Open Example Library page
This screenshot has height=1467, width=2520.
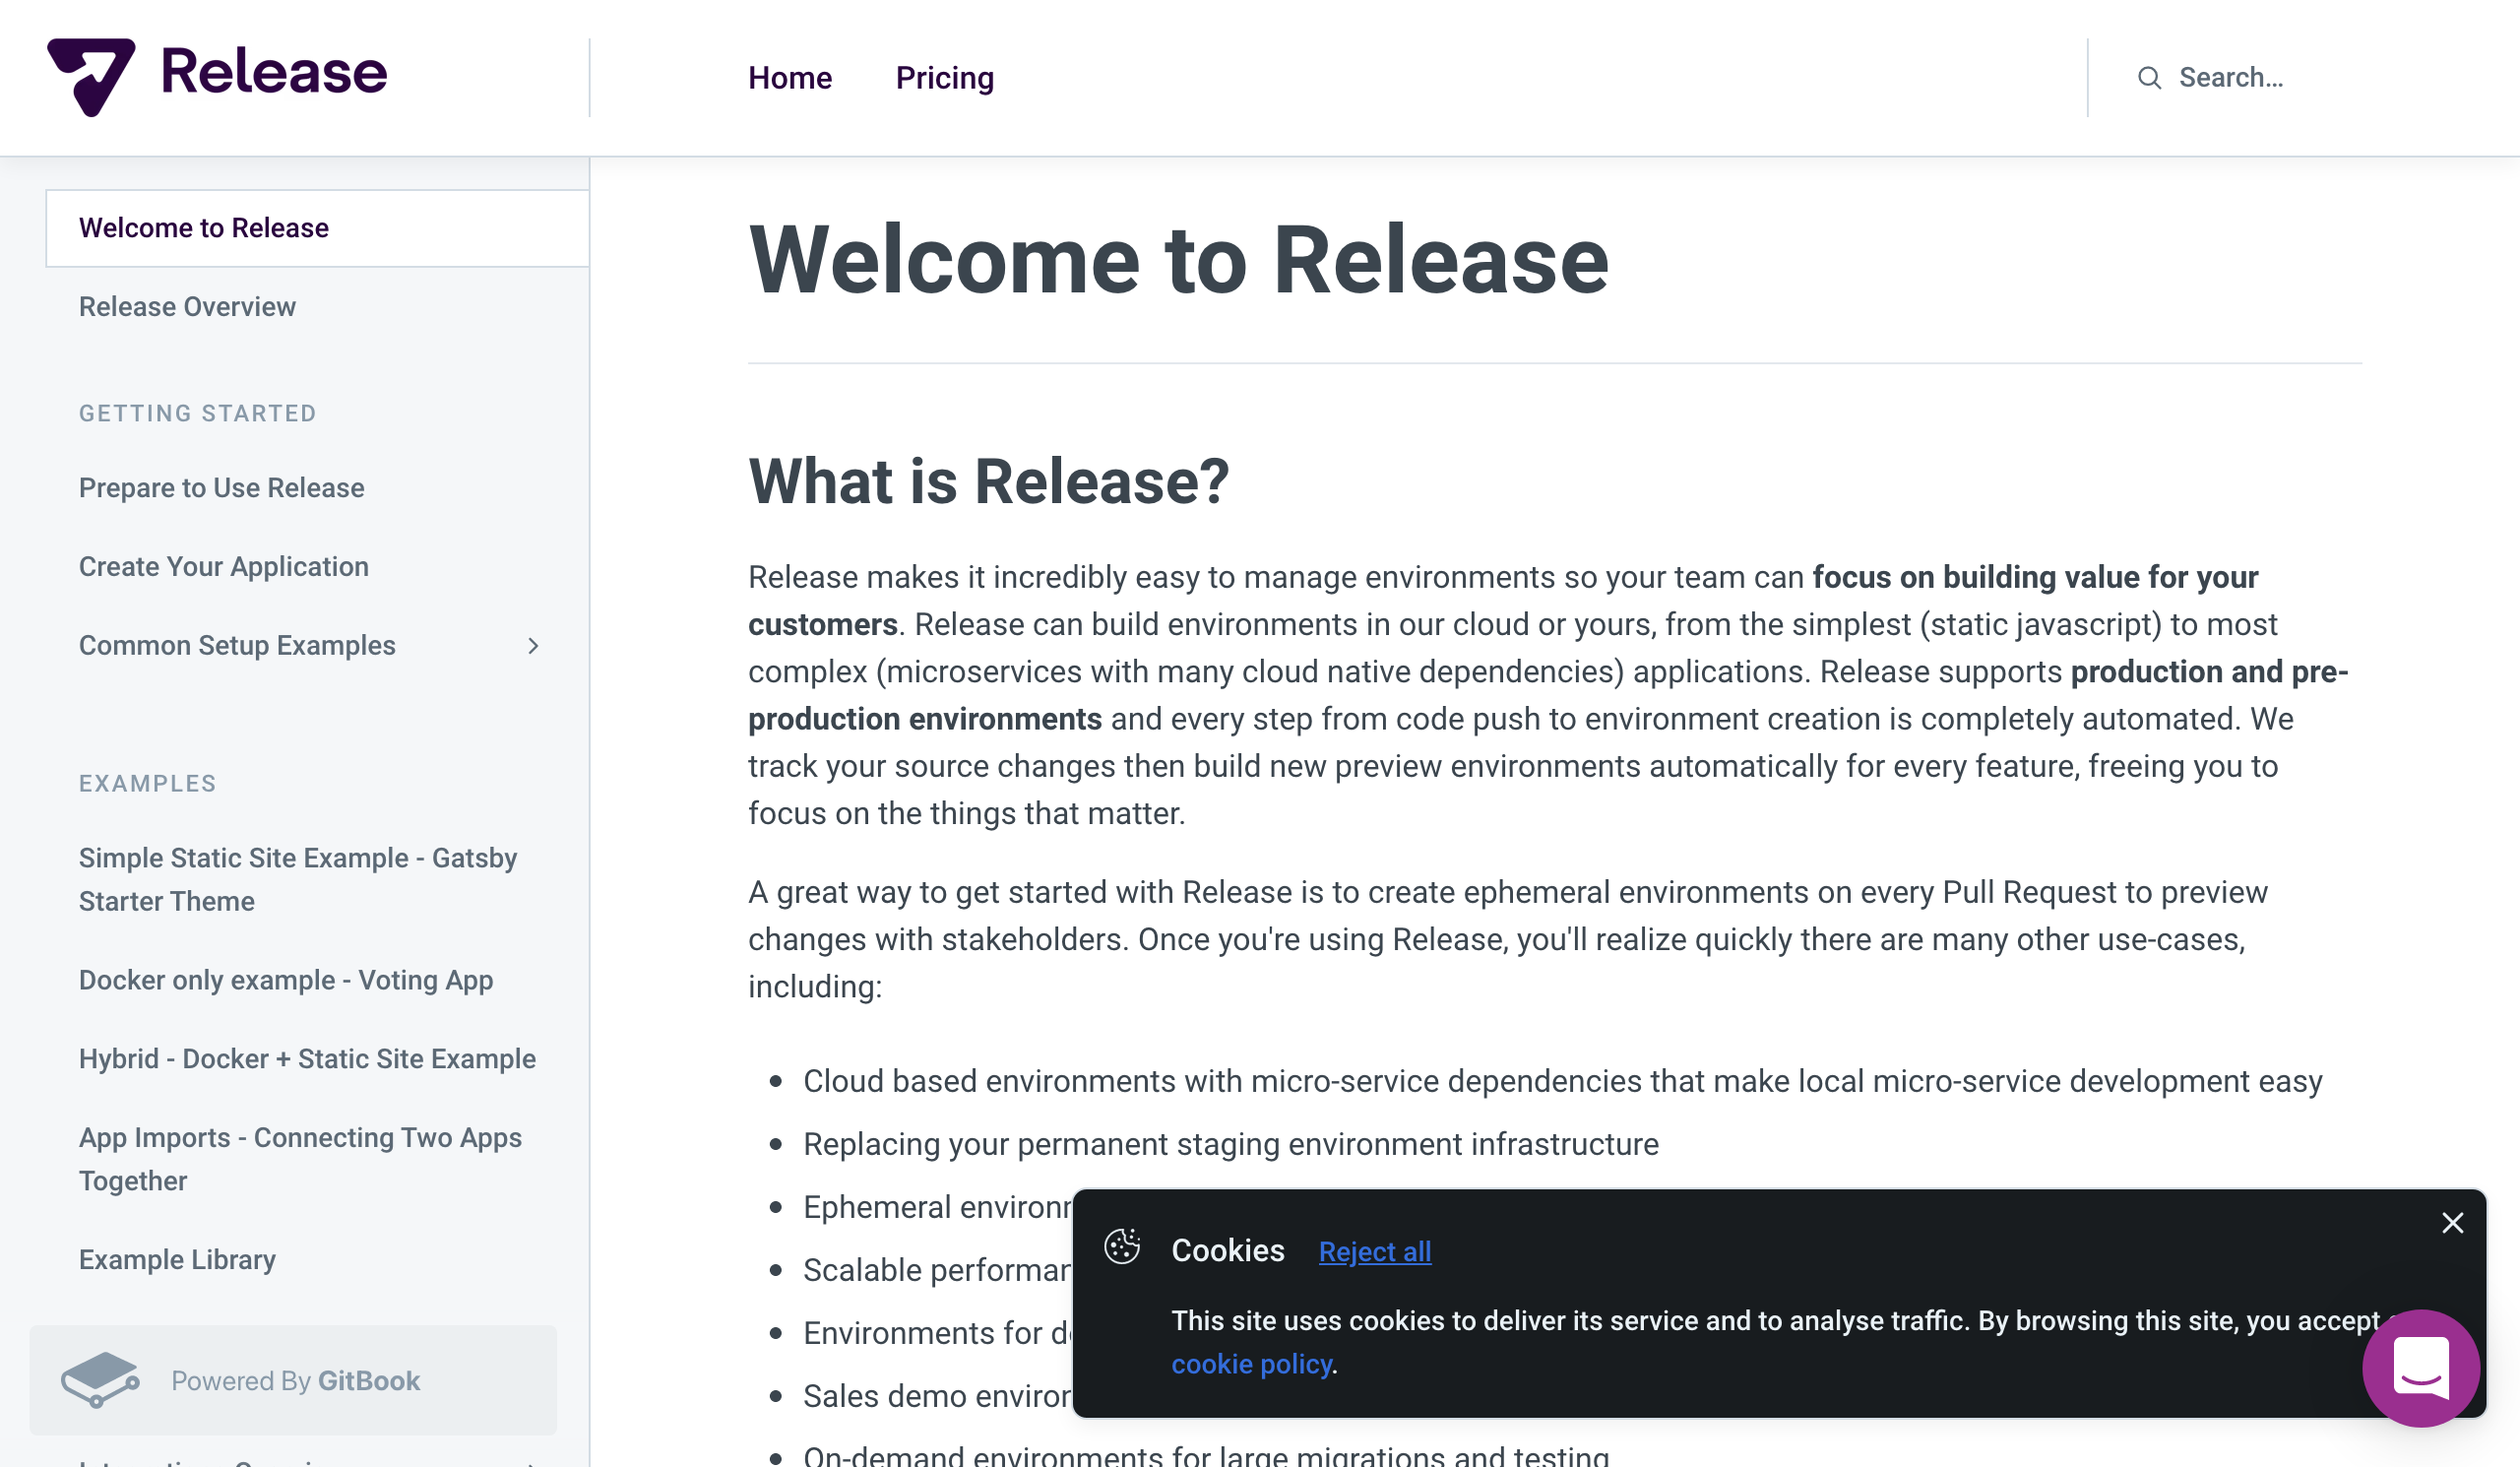coord(177,1260)
